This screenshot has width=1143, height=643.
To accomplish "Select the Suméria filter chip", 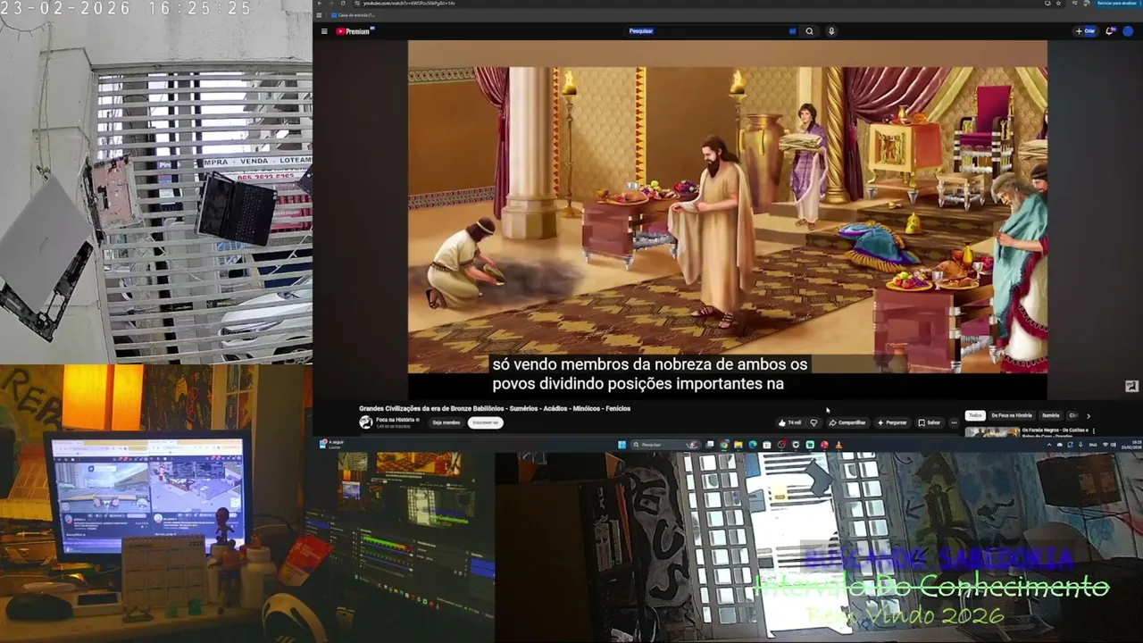I will (x=1051, y=415).
